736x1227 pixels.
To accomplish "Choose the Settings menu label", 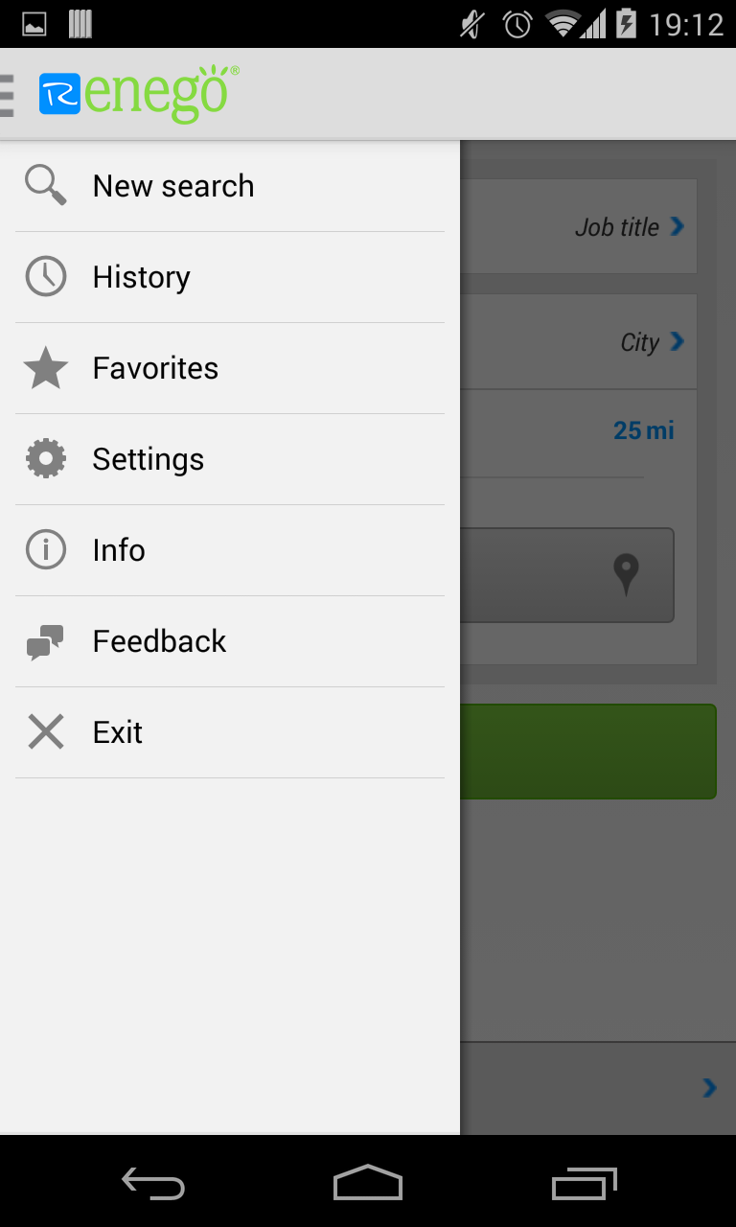I will 148,459.
